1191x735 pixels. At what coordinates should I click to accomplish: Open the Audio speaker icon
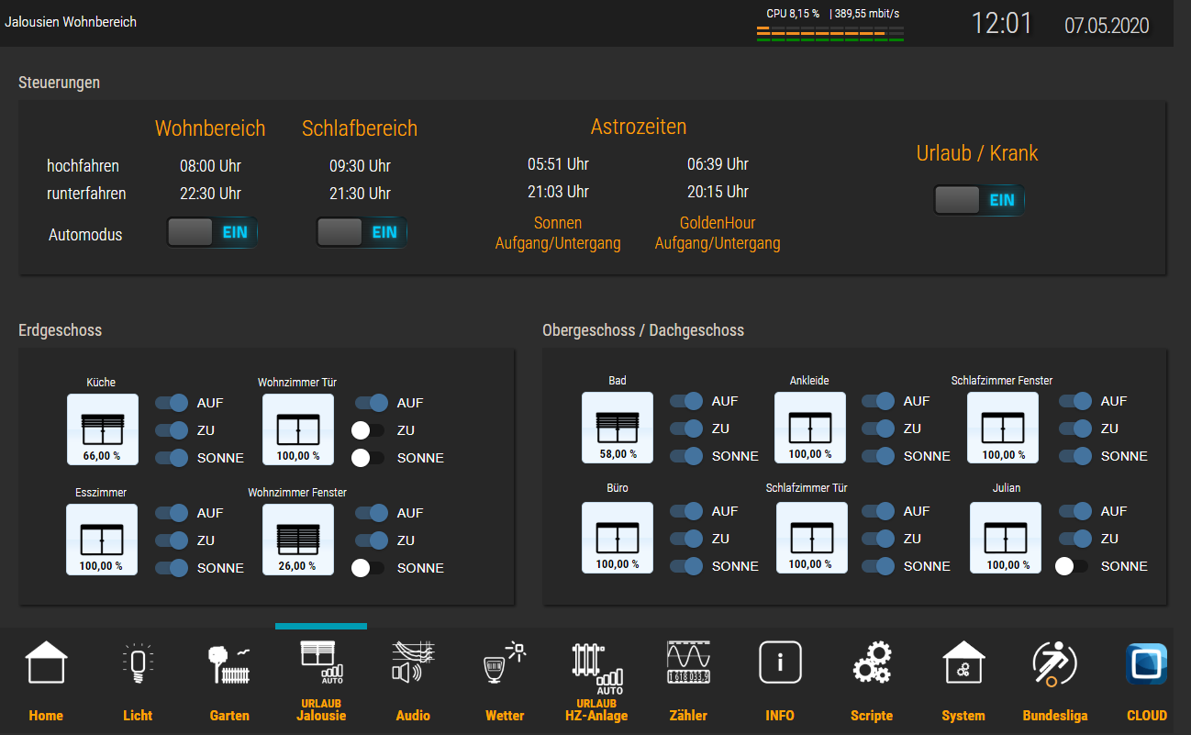(413, 663)
